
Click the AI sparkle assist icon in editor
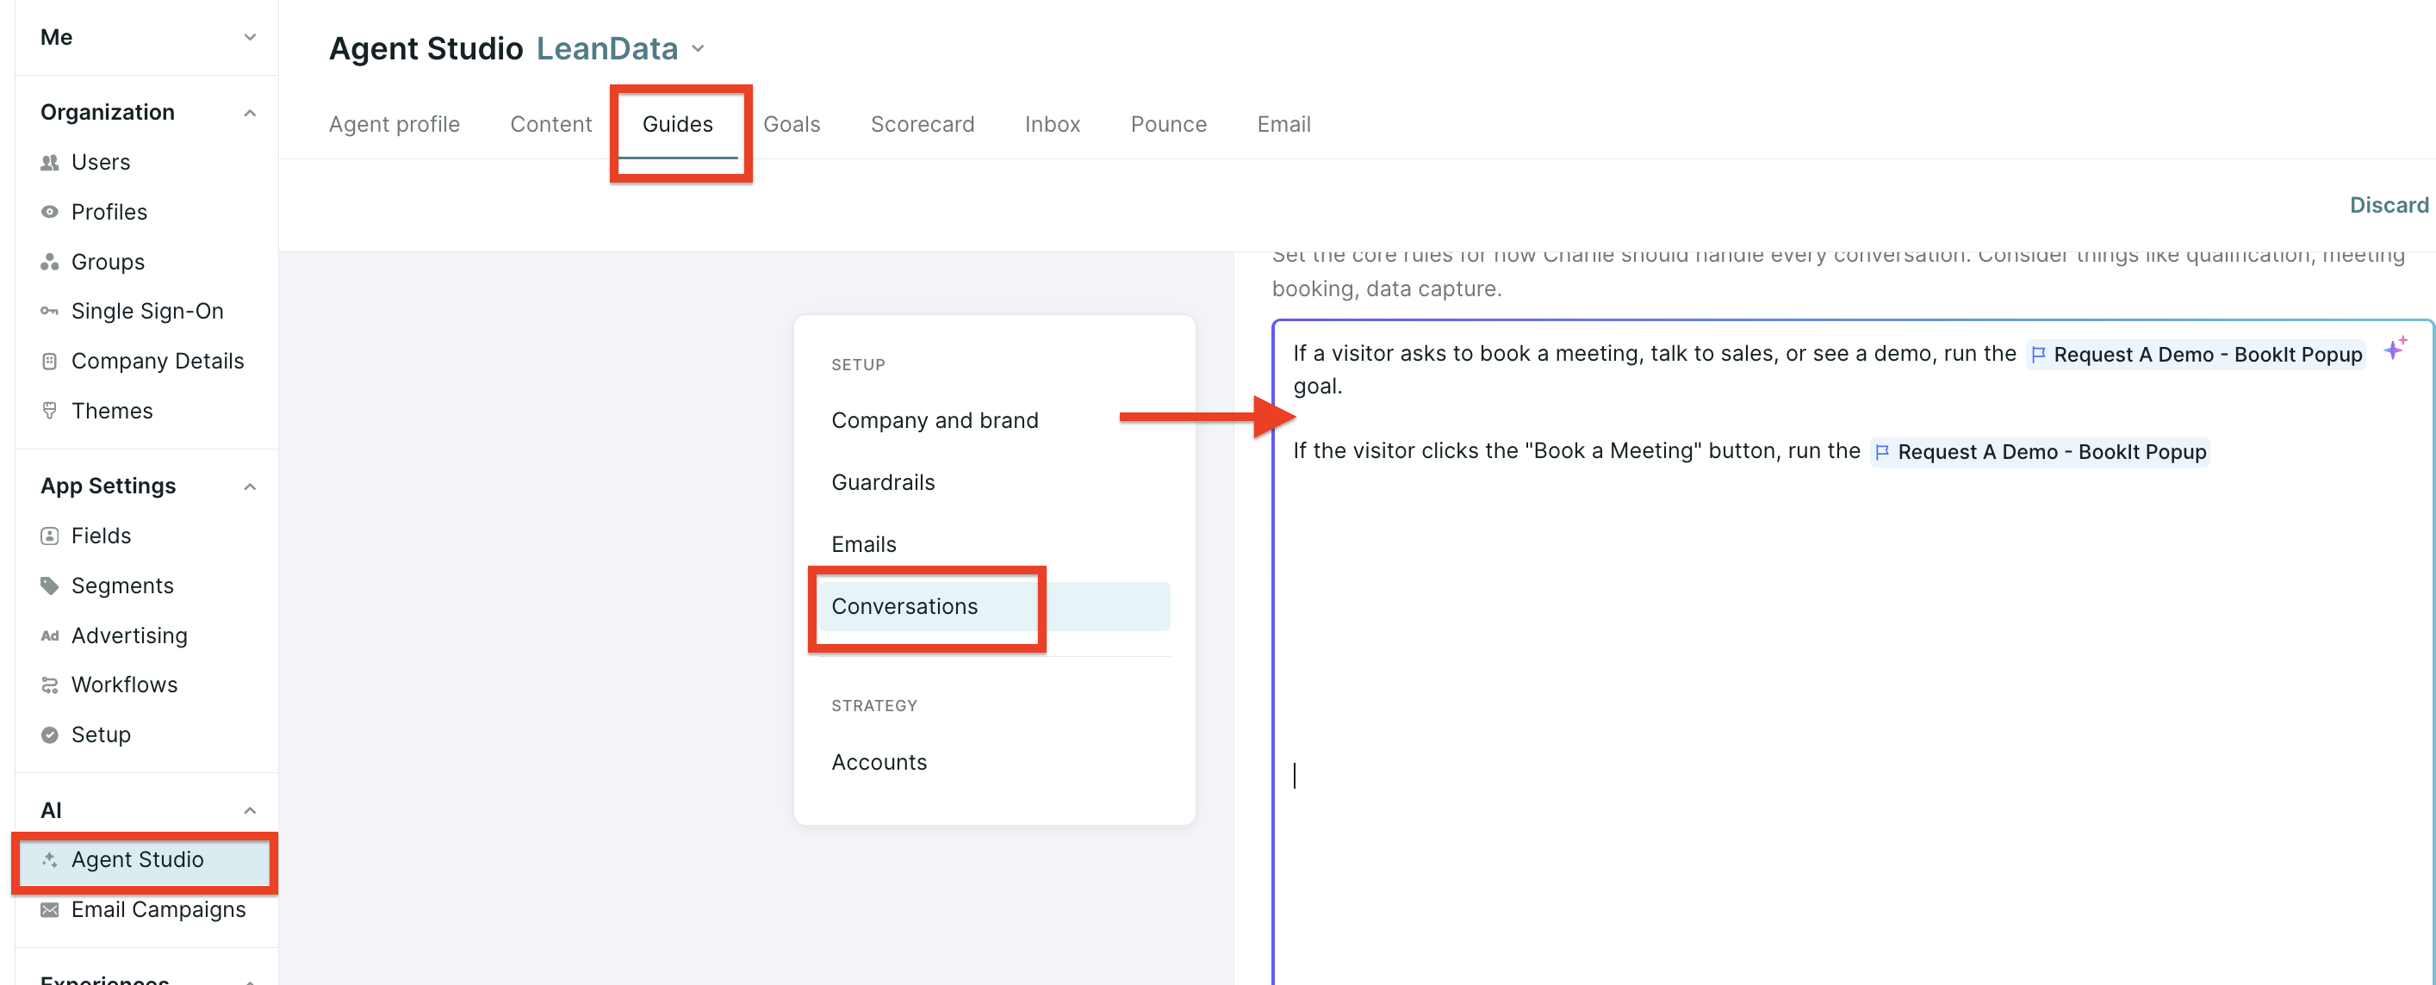click(2394, 348)
